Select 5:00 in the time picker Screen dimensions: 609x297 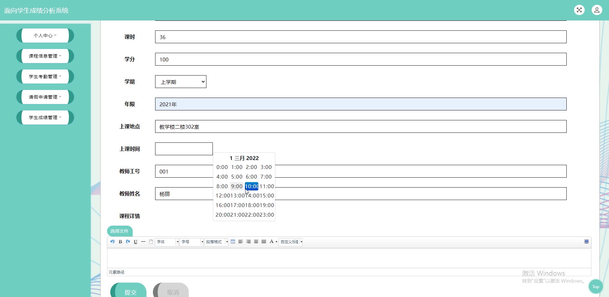click(237, 177)
